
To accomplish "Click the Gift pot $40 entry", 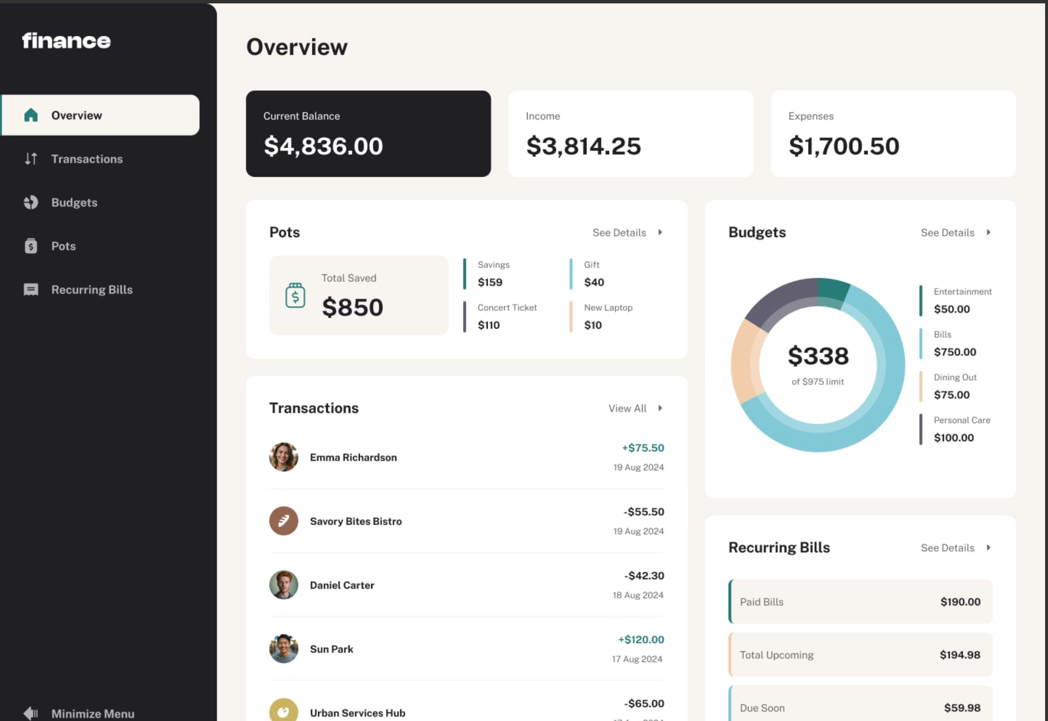I will [587, 274].
